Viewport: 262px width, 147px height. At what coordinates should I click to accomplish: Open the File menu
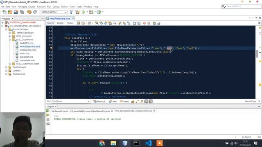[2, 7]
